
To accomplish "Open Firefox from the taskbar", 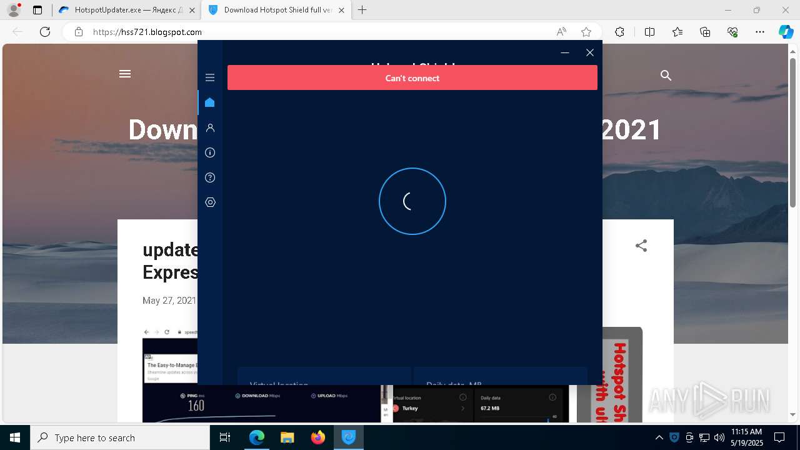I will 318,437.
